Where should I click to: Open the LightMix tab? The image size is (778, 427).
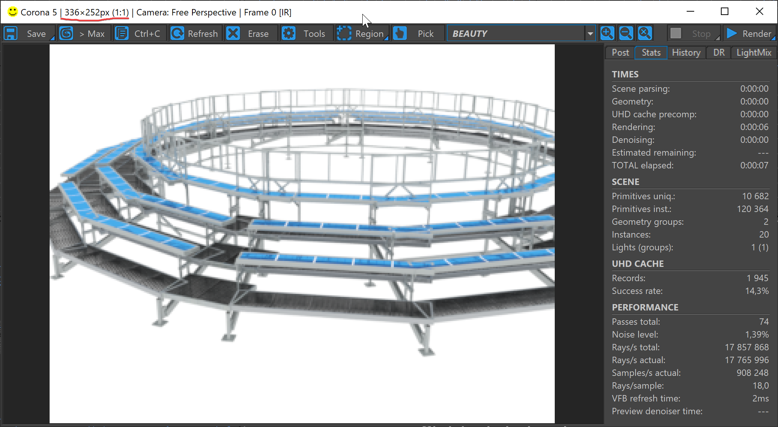click(754, 53)
